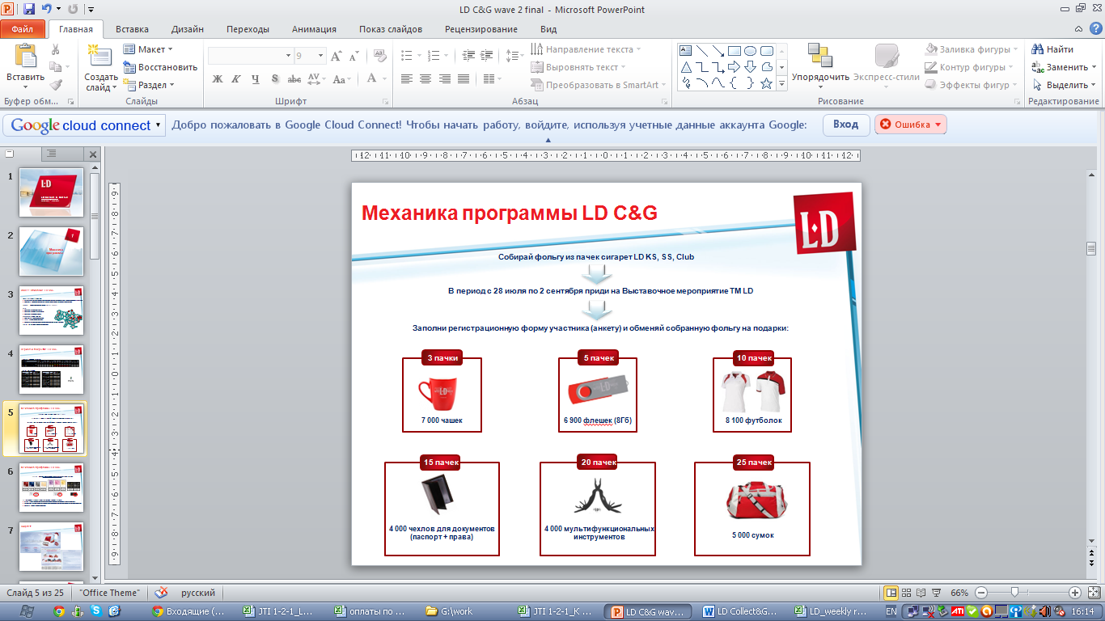
Task: Toggle Align text right
Action: tap(444, 78)
